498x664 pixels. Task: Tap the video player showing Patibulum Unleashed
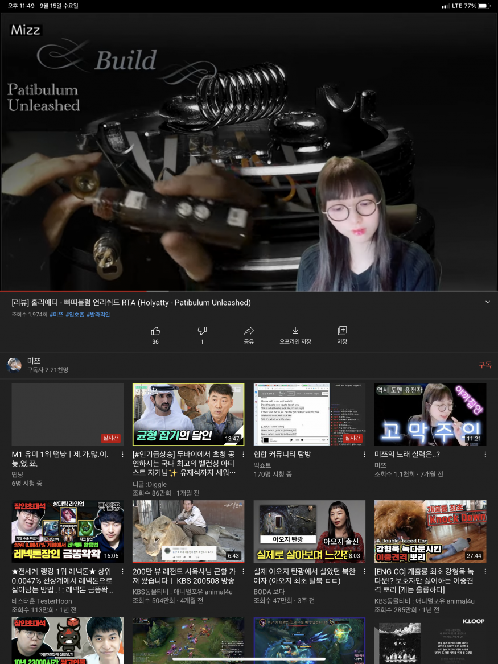pyautogui.click(x=249, y=151)
